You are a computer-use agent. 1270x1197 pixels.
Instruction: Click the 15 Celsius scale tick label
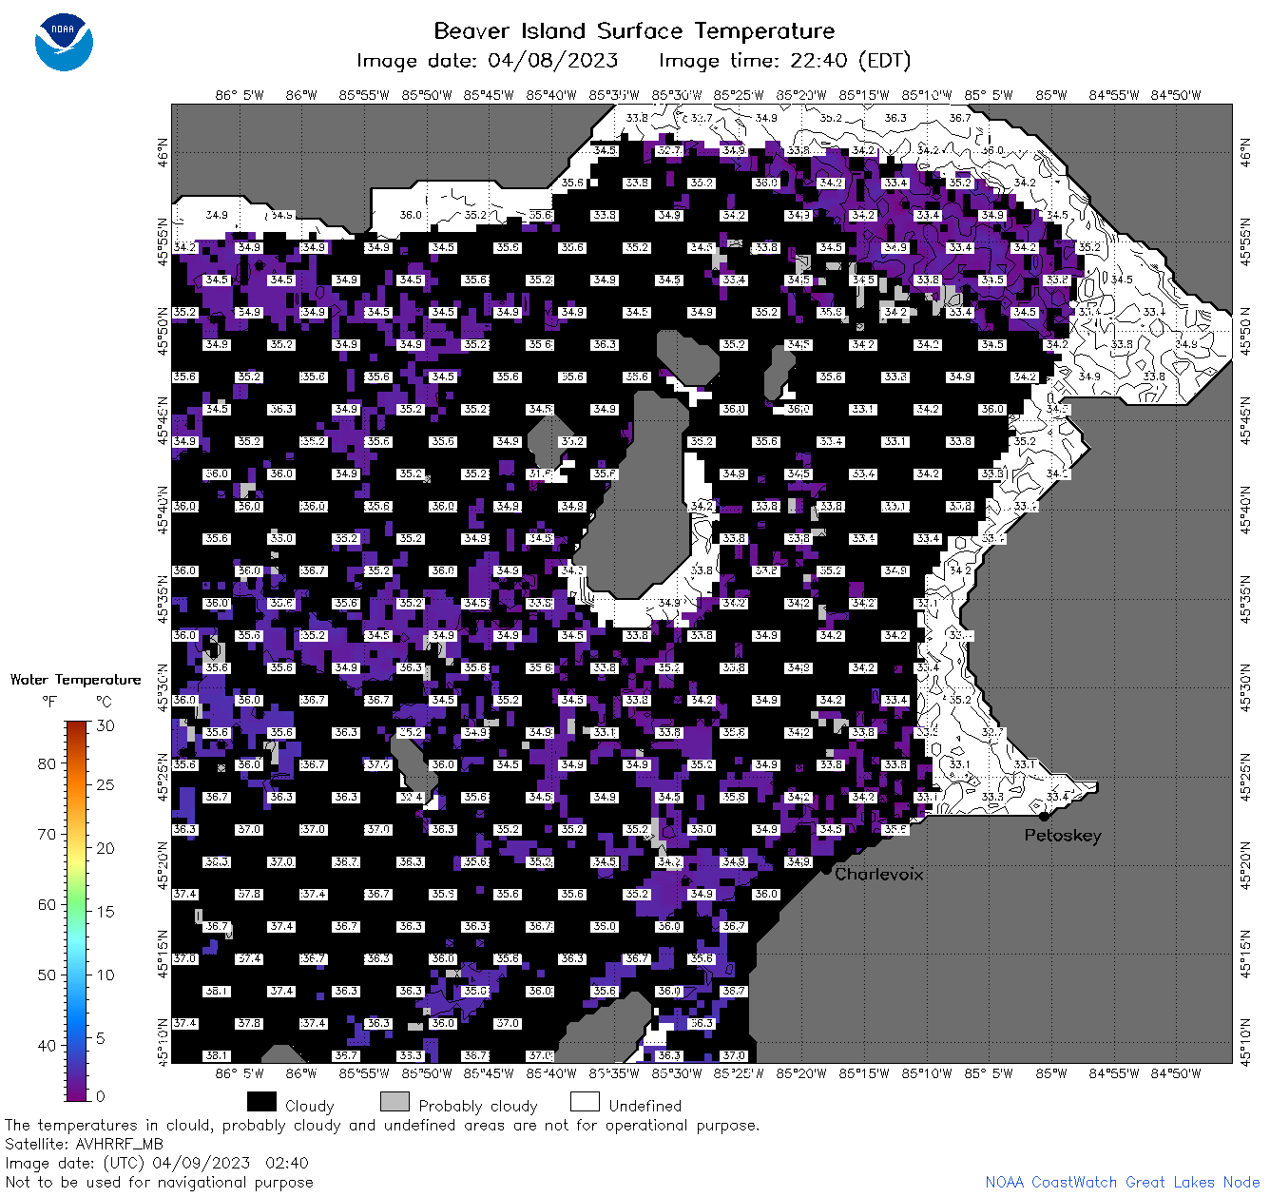click(x=106, y=911)
